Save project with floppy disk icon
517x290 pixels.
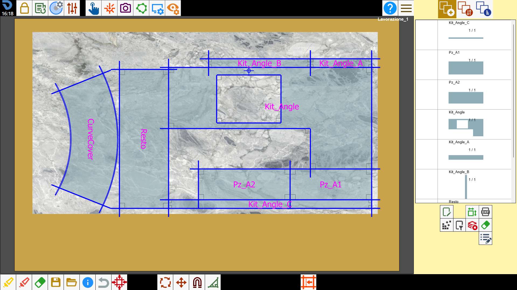click(56, 282)
